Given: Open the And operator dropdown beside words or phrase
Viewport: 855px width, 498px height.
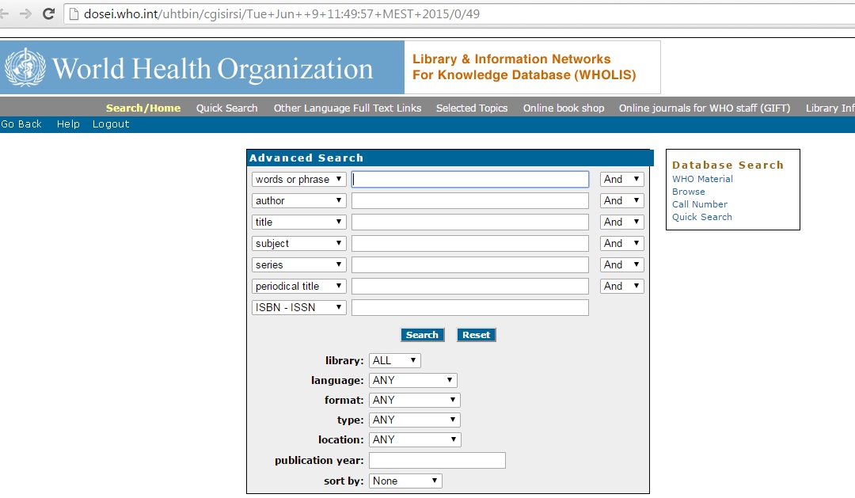Looking at the screenshot, I should tap(621, 180).
